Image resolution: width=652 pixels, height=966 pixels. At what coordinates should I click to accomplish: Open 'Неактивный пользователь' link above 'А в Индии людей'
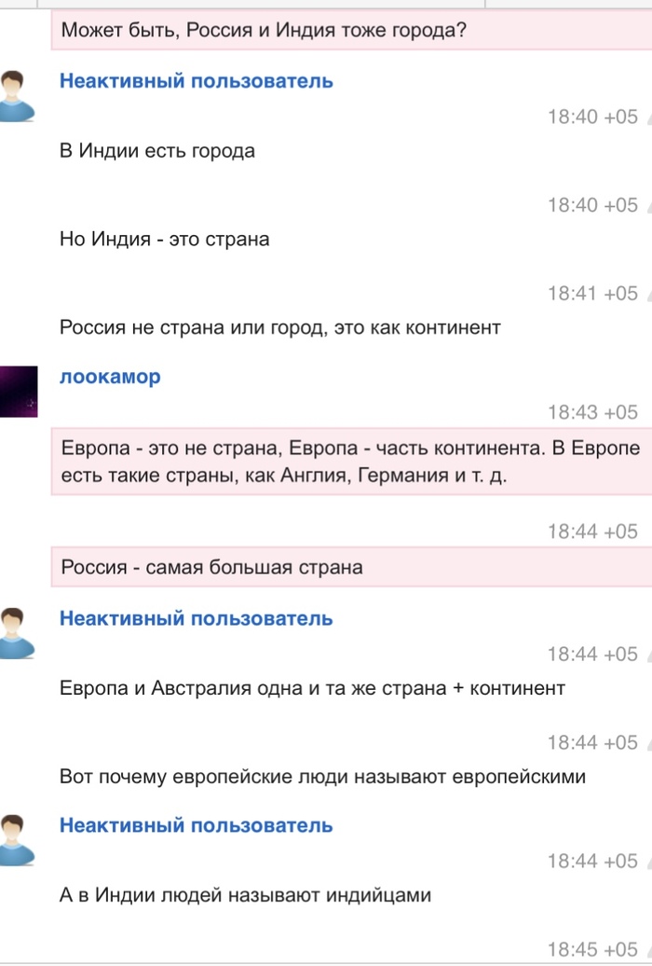click(196, 826)
